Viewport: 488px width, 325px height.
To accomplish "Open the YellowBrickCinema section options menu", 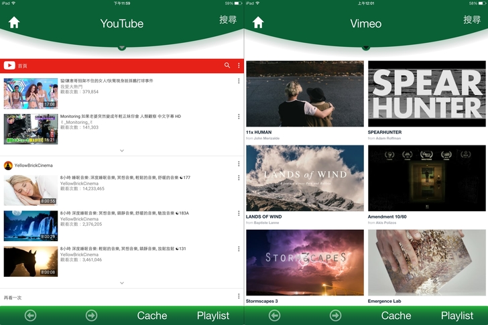I will [239, 164].
